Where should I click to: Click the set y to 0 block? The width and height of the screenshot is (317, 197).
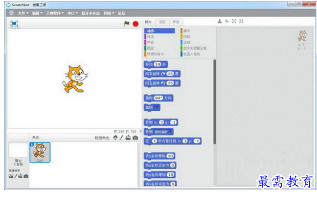coord(160,184)
